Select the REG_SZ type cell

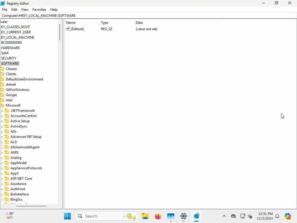106,29
